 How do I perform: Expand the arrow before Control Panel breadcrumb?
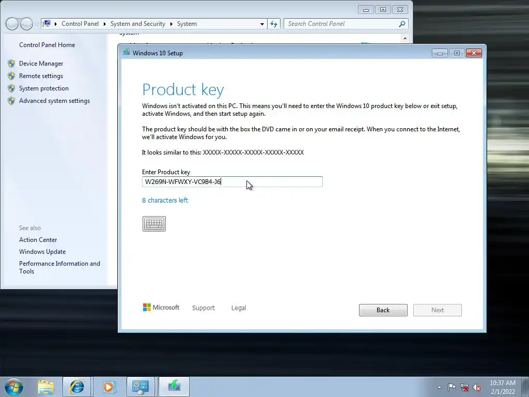click(55, 24)
